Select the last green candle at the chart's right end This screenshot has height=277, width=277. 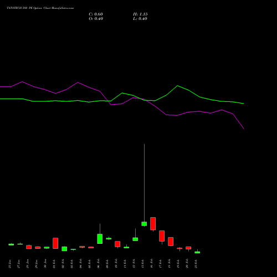pos(197,252)
